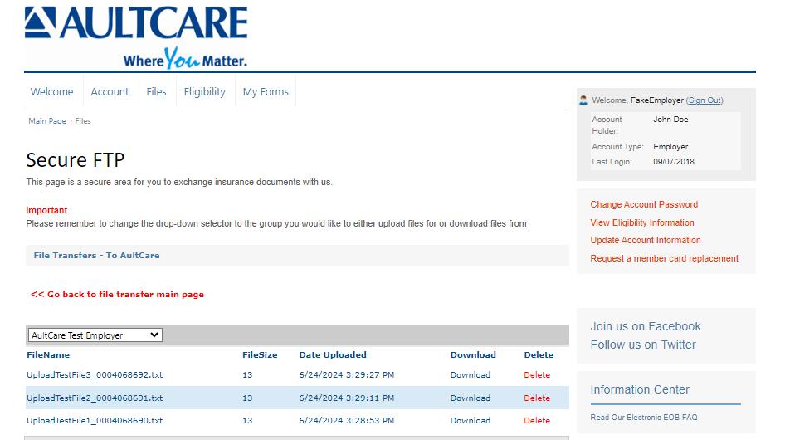
Task: Download UploadTestFile1_0004068690.txt
Action: pos(471,420)
